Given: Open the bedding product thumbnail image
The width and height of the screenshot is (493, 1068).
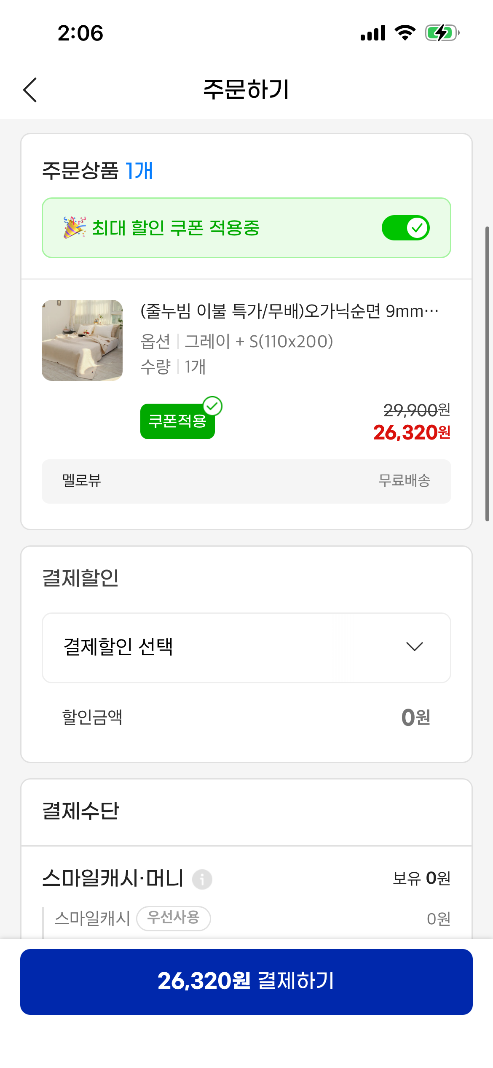Looking at the screenshot, I should click(x=82, y=340).
